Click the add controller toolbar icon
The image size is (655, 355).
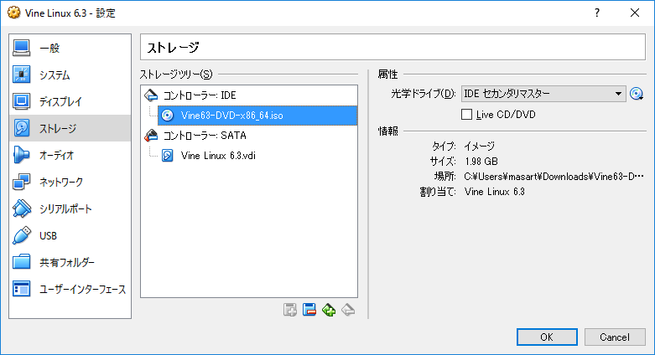point(290,310)
